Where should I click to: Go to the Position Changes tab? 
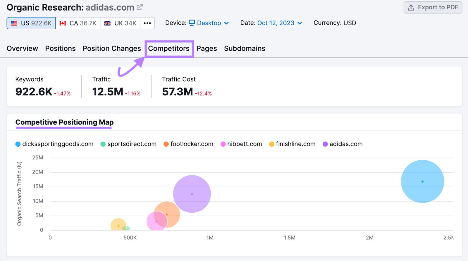pyautogui.click(x=112, y=49)
